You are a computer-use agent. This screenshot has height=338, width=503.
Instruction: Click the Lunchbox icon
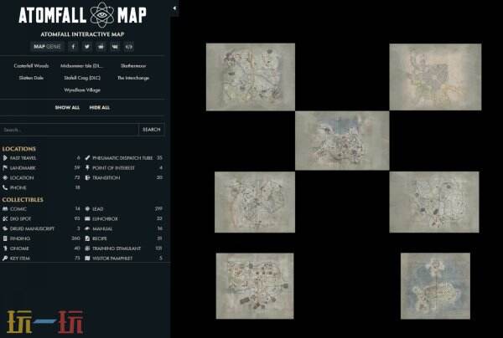[x=87, y=219]
